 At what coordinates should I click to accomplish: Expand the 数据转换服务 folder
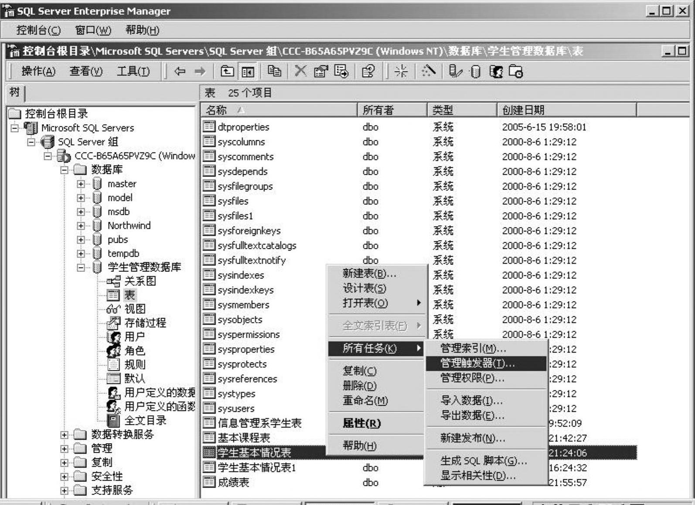click(x=64, y=435)
